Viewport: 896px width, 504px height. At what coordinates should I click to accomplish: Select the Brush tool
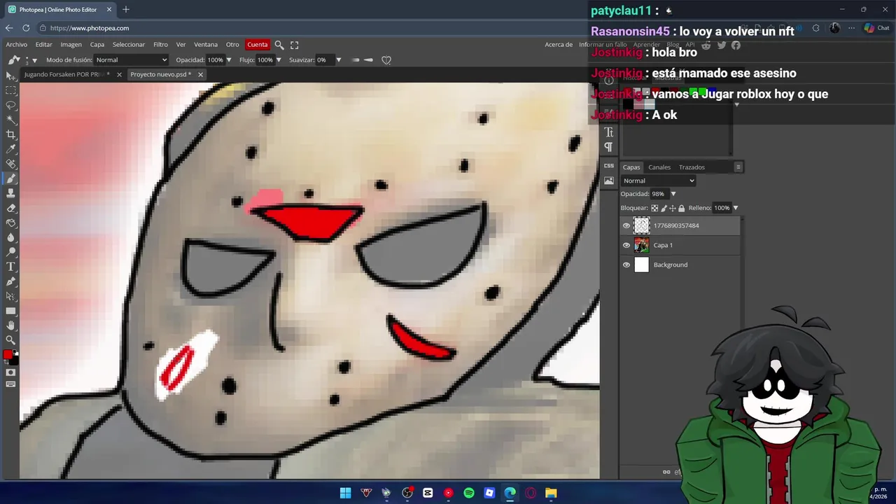(x=10, y=178)
